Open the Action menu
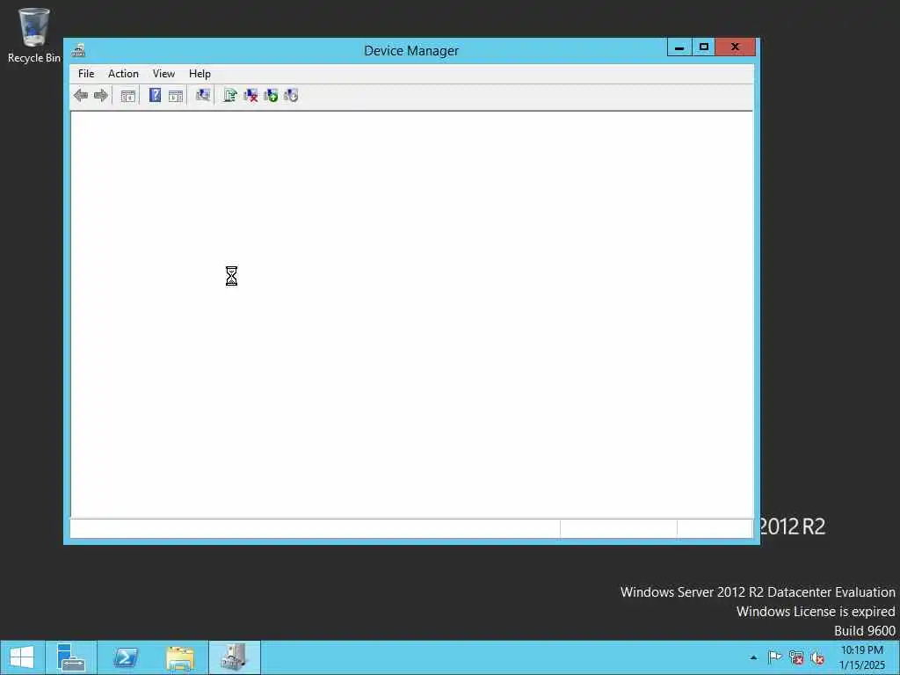This screenshot has width=900, height=675. 123,74
